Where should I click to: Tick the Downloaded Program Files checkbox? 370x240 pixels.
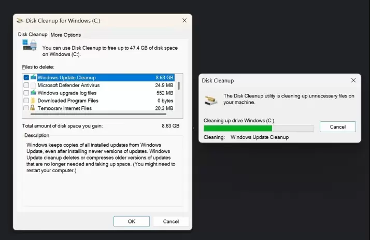[x=26, y=101]
